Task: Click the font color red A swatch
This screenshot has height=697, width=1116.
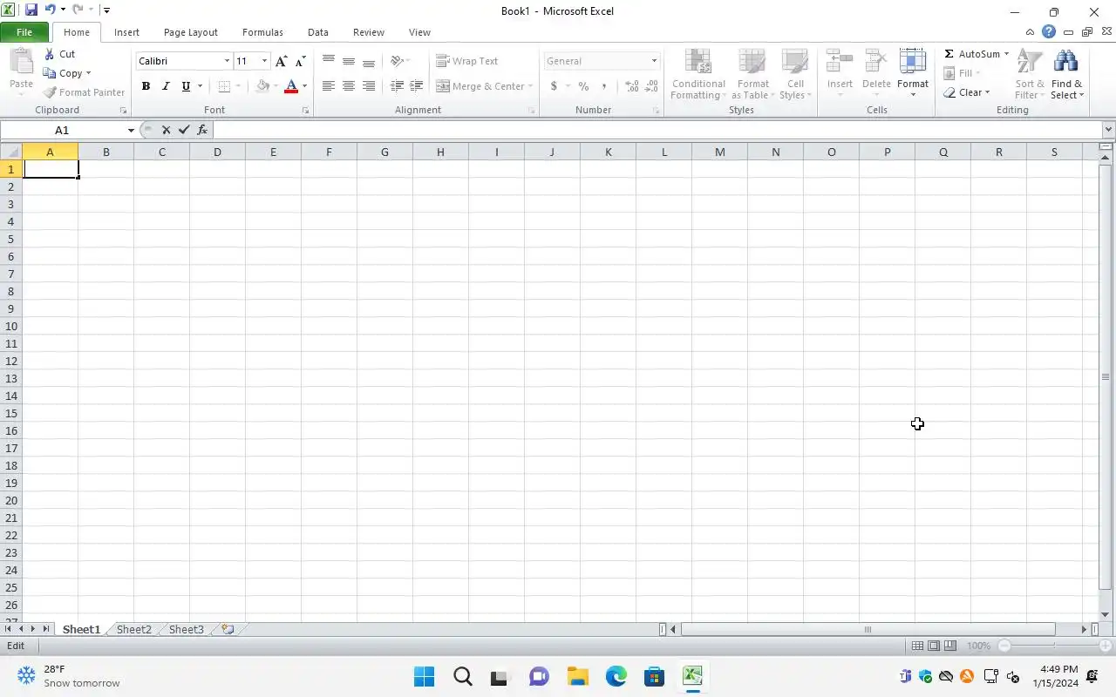Action: (x=290, y=86)
